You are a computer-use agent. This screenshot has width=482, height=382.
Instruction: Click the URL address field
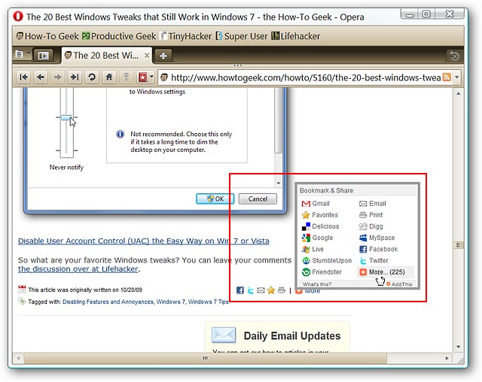[306, 77]
